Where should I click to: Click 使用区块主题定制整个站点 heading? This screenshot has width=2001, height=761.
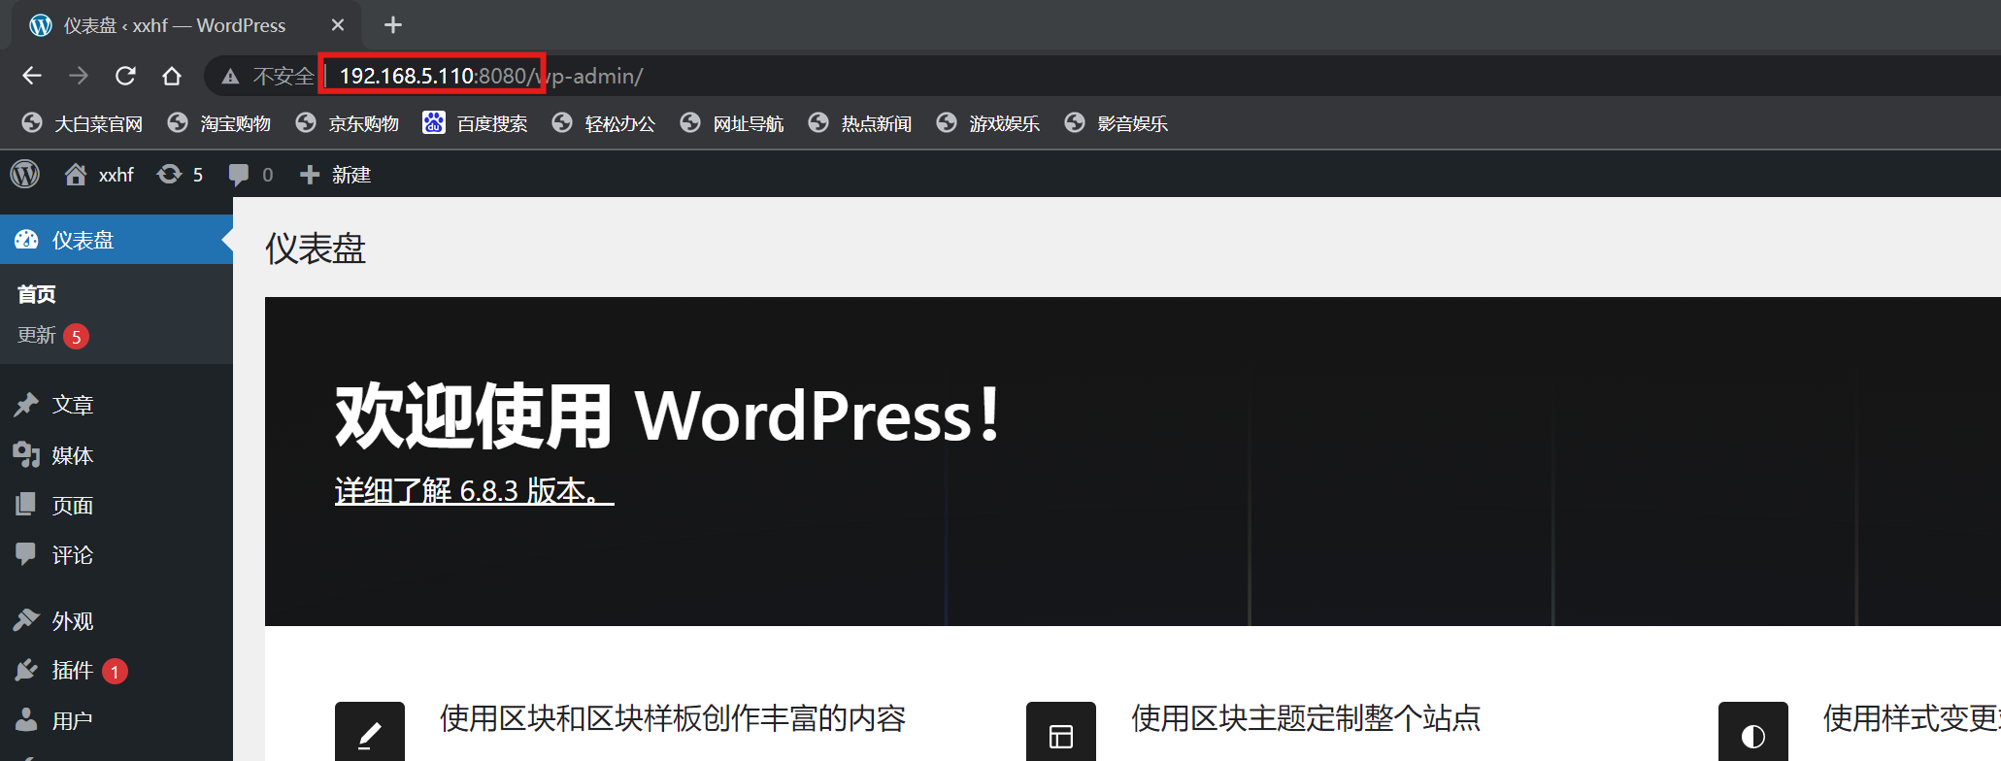1306,718
